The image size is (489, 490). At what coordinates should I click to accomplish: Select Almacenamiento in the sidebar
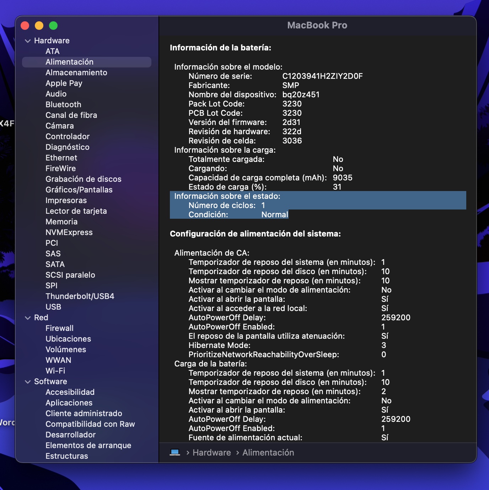(x=76, y=72)
